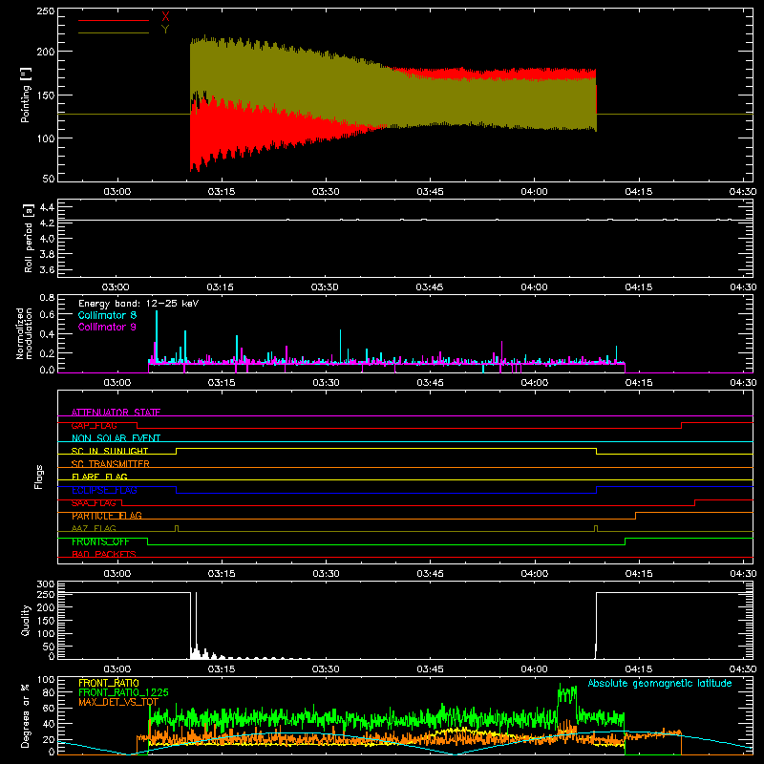The width and height of the screenshot is (764, 764).
Task: Click the 'Degrees or %' axis title
Action: (26, 715)
